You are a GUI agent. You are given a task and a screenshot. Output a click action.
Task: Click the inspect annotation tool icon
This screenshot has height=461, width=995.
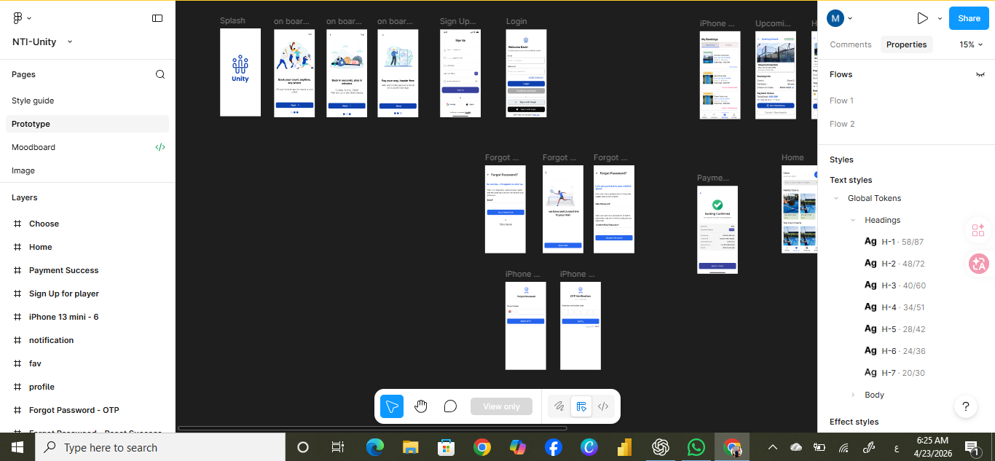(581, 406)
